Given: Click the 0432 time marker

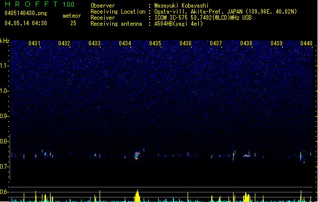Looking at the screenshot, I should click(x=64, y=43).
